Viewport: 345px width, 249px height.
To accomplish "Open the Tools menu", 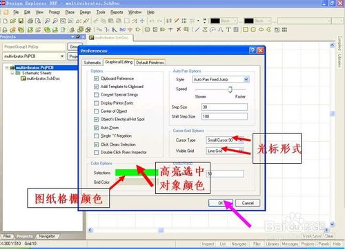I will pos(101,12).
